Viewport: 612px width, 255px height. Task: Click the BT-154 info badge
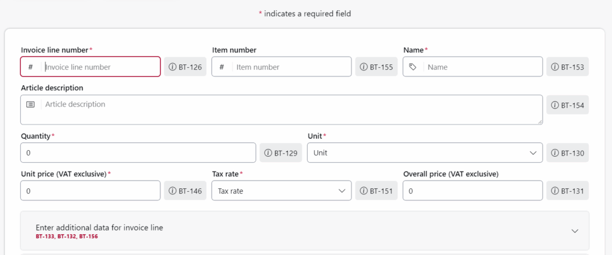(x=568, y=105)
